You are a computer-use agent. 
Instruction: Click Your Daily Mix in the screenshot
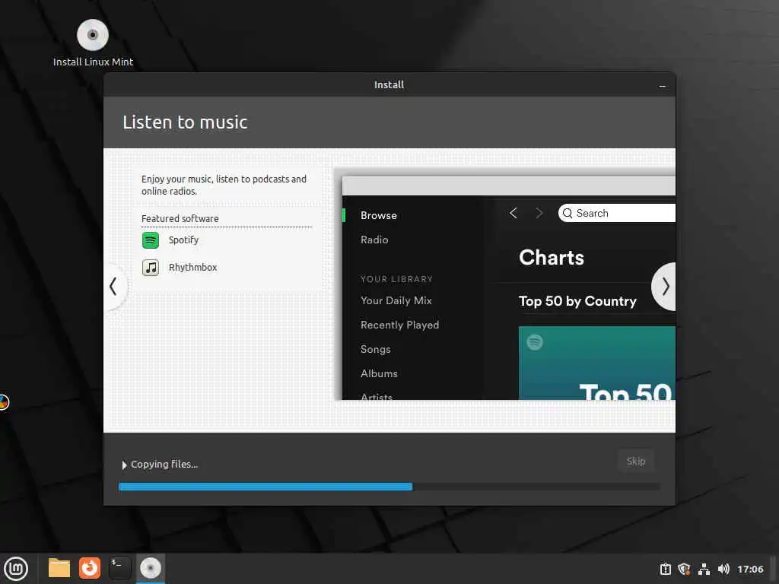point(396,300)
